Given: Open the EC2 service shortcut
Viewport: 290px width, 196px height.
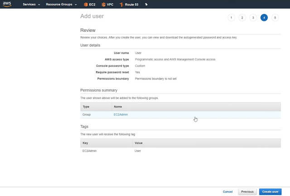Looking at the screenshot, I should point(89,5).
